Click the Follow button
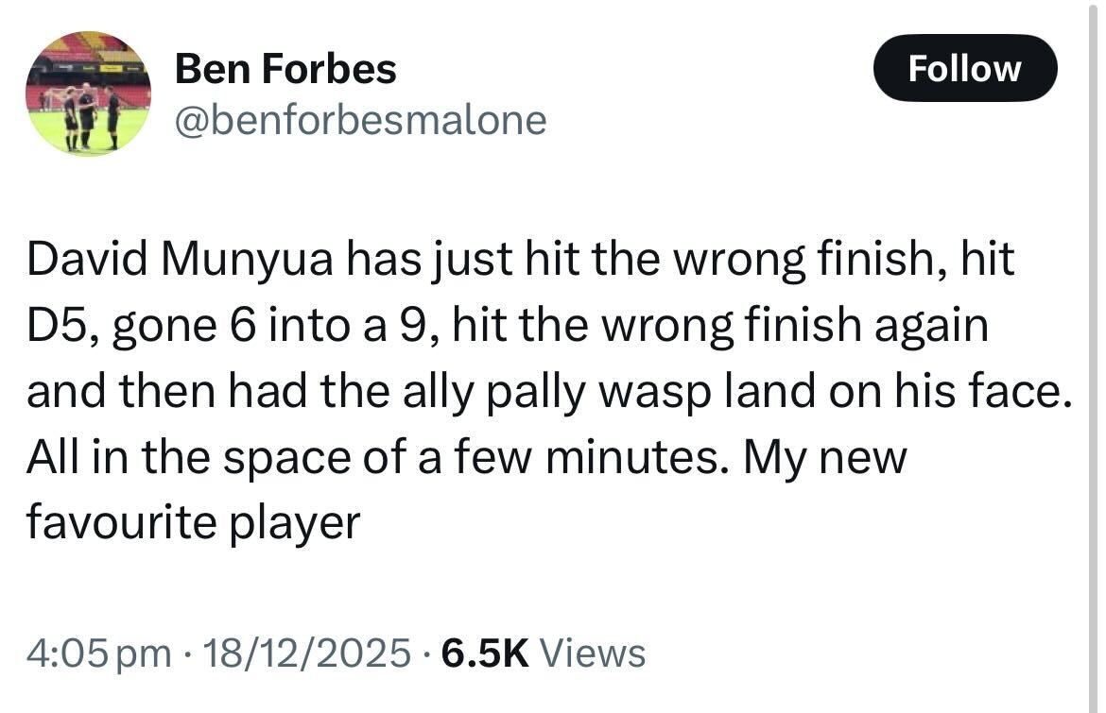 point(964,68)
